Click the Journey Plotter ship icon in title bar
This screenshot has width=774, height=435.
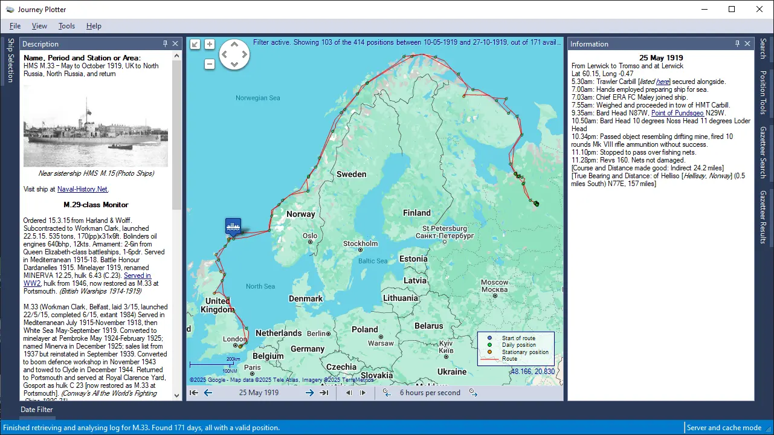[10, 9]
